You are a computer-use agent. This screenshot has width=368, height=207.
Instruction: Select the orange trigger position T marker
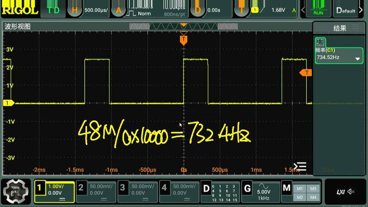(184, 40)
